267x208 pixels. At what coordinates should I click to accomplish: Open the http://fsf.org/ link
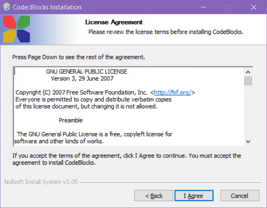[174, 92]
